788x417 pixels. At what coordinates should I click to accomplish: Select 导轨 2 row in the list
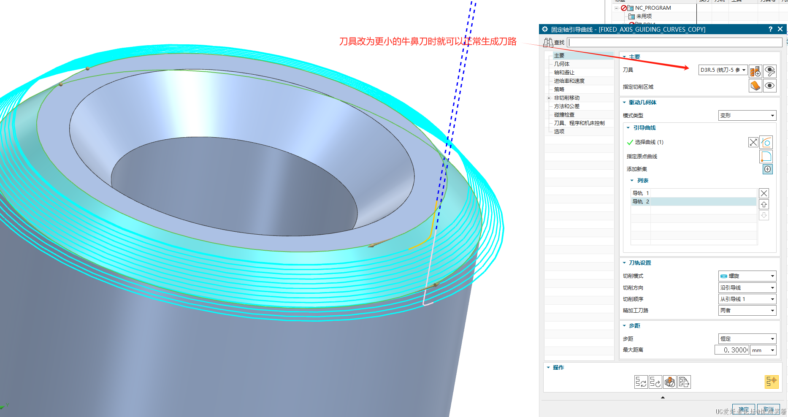pyautogui.click(x=694, y=201)
